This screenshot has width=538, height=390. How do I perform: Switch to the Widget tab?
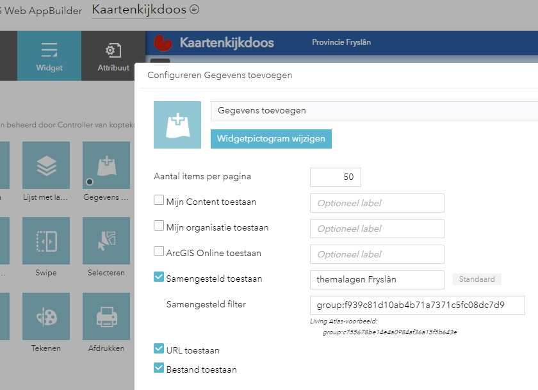click(x=49, y=55)
